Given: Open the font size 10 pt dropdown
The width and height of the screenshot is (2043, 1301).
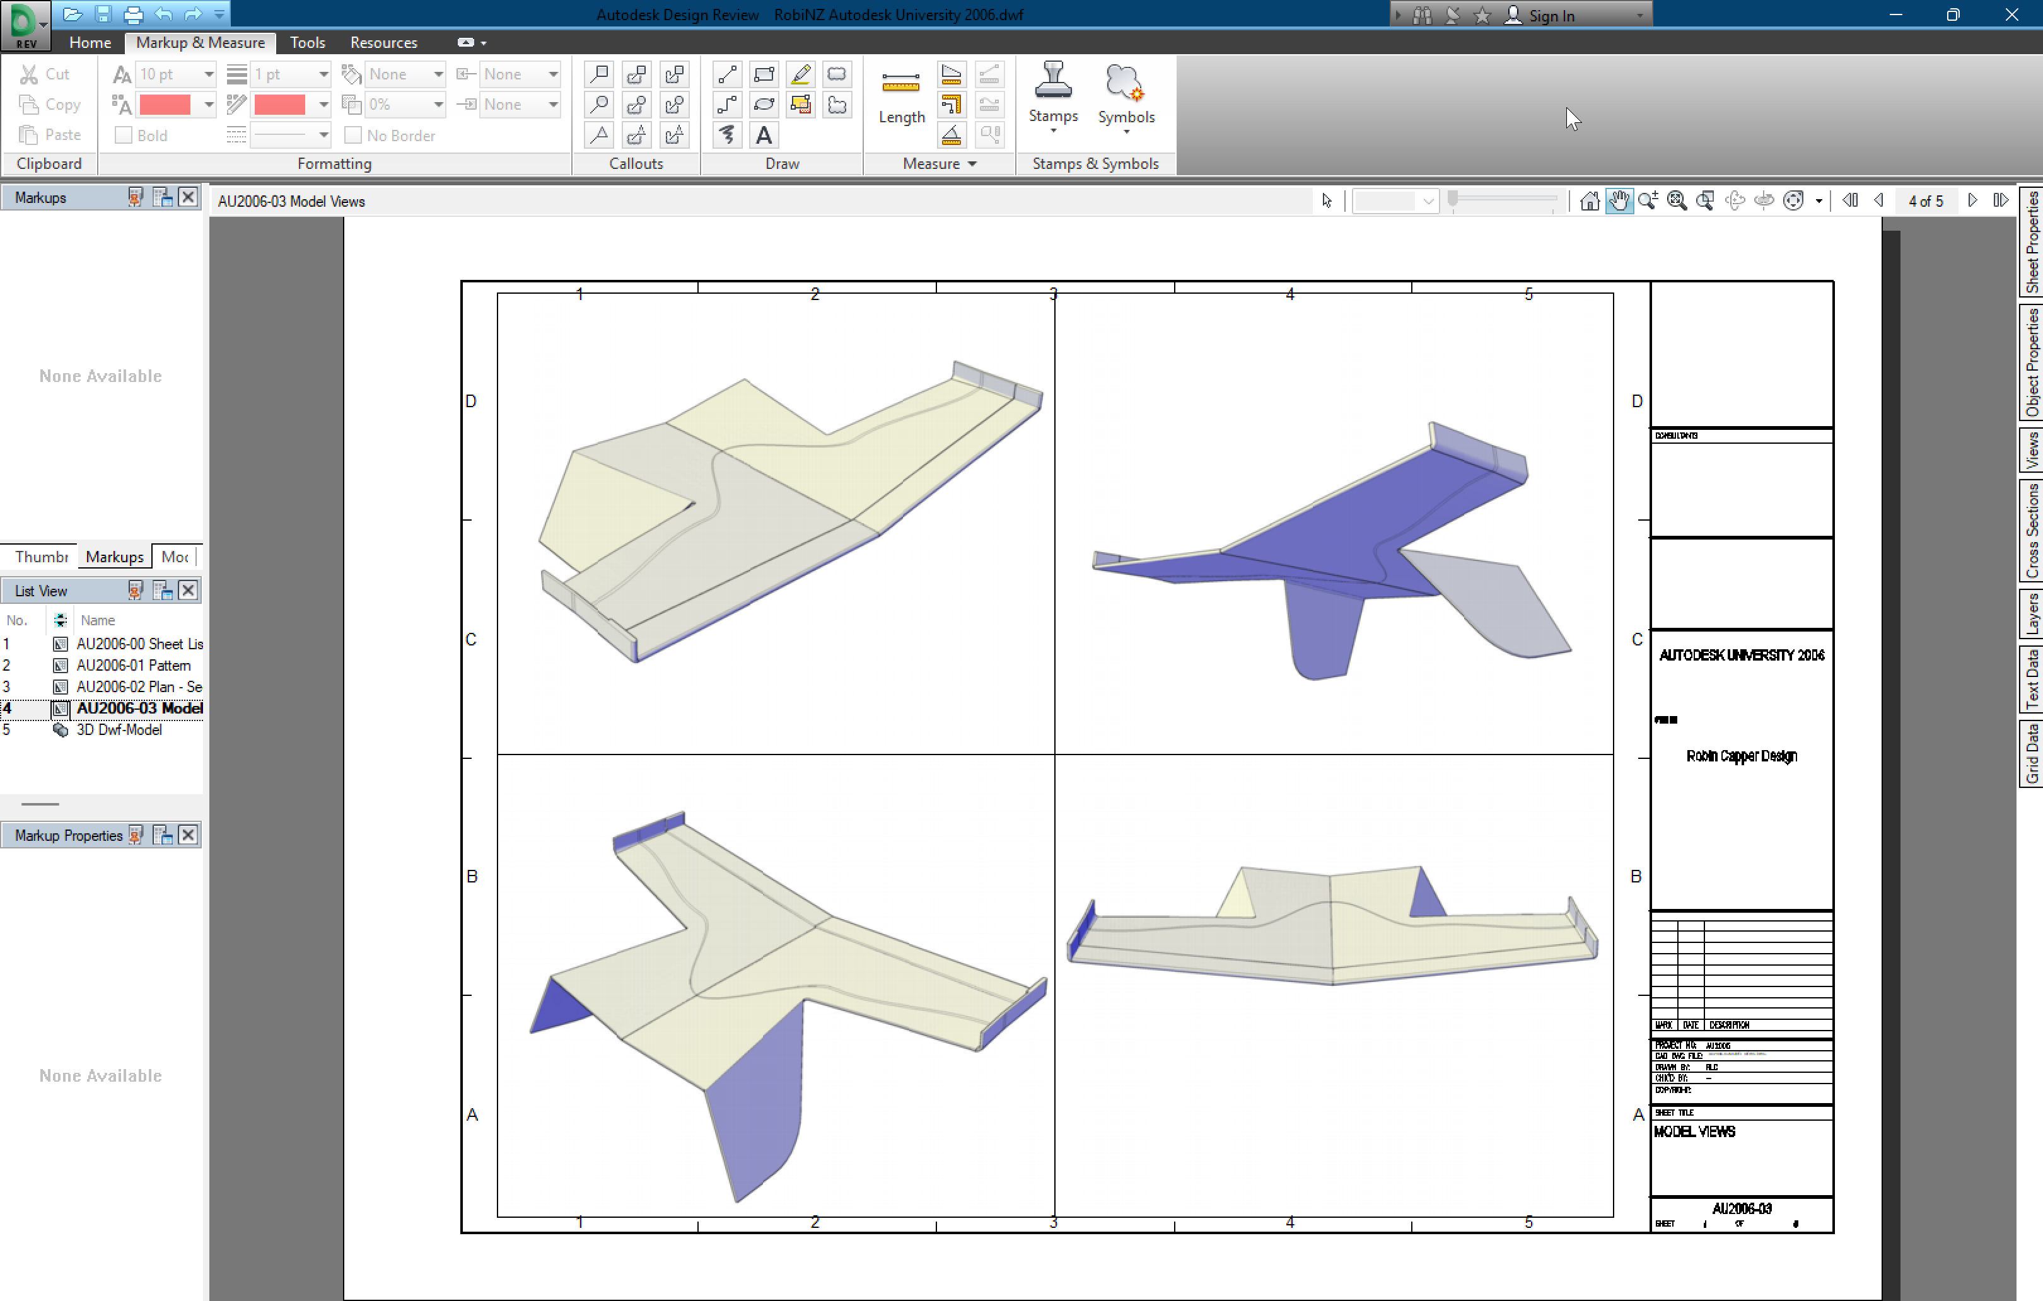Looking at the screenshot, I should [208, 74].
